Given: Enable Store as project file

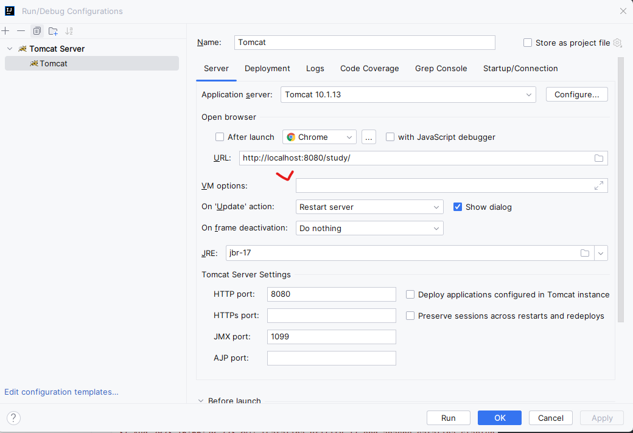Looking at the screenshot, I should coord(527,43).
